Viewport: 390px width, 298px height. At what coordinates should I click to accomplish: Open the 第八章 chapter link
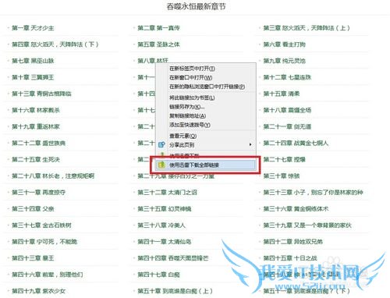[153, 61]
